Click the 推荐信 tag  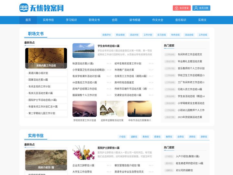pos(169,137)
